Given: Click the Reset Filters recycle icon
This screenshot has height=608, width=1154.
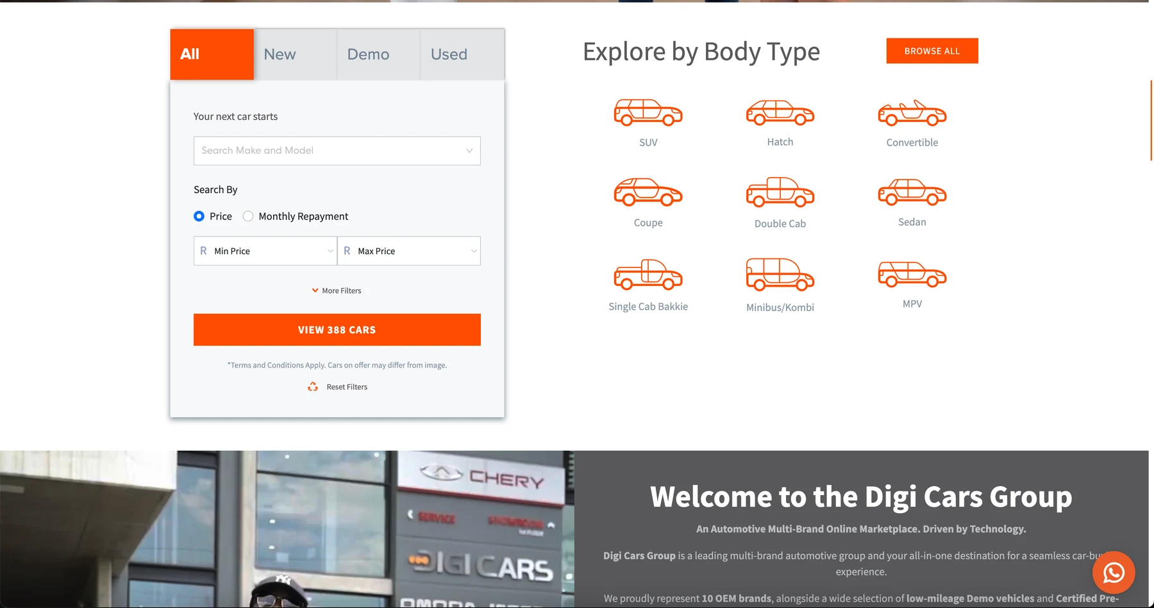Looking at the screenshot, I should click(x=313, y=387).
